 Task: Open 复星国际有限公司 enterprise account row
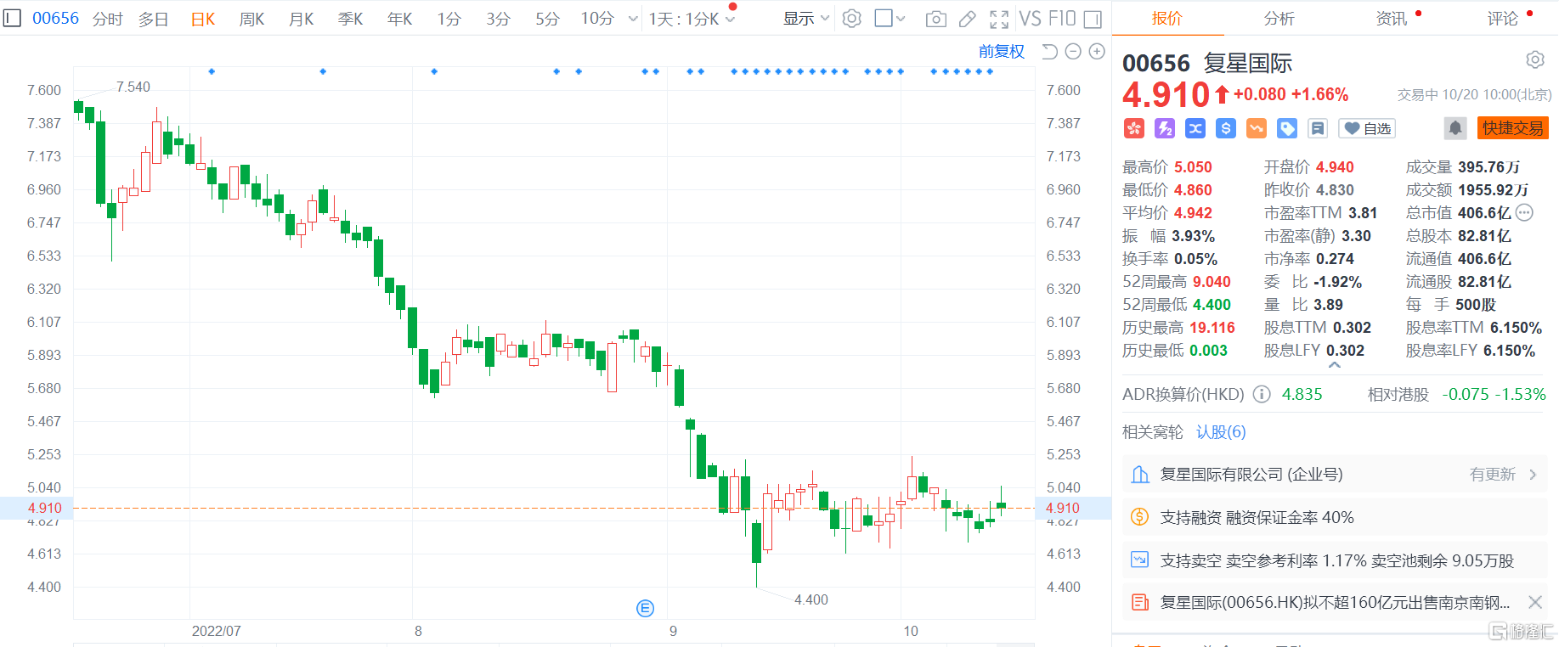click(1335, 475)
